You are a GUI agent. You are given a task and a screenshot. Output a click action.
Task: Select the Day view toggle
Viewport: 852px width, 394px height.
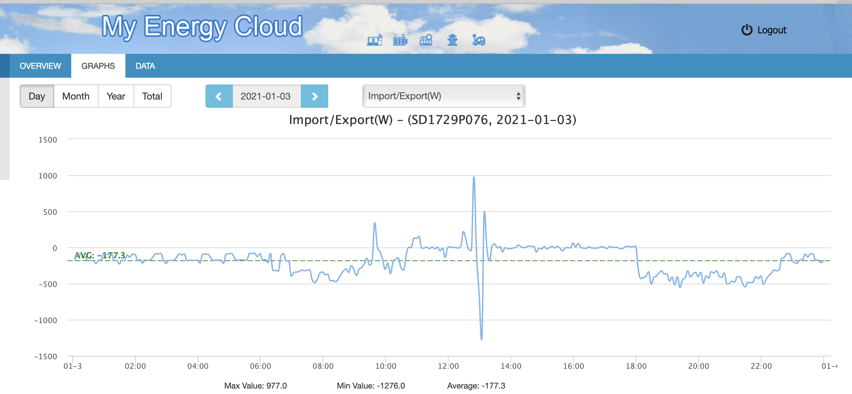[x=36, y=96]
